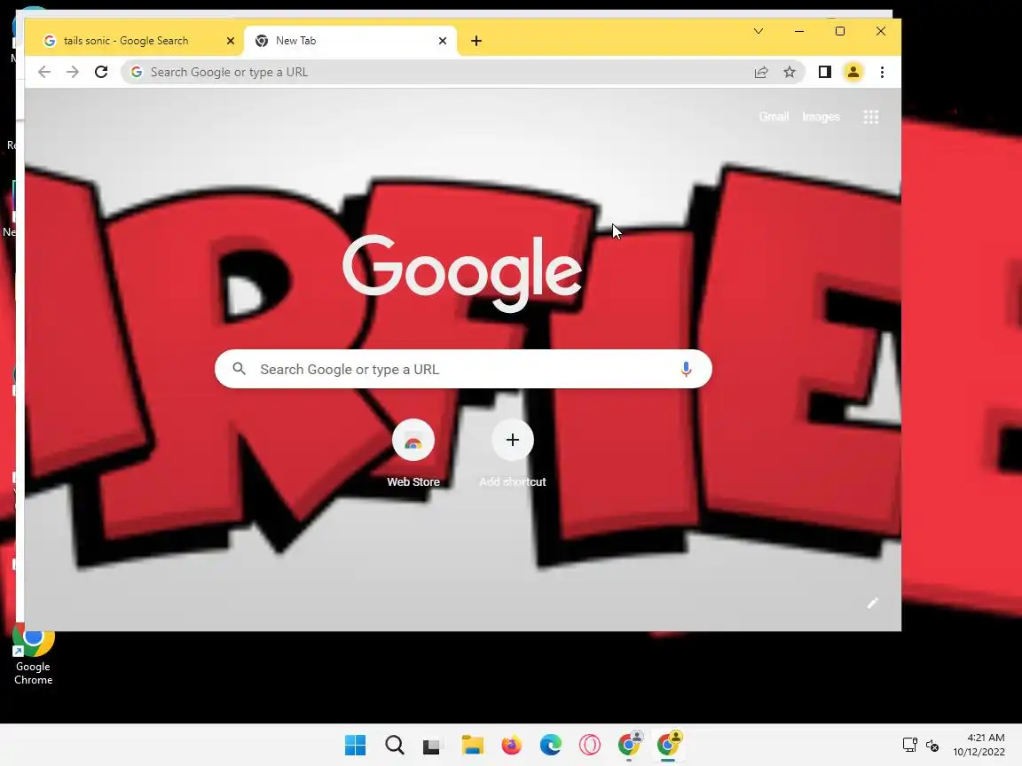Open the clock showing 4:21 AM
The width and height of the screenshot is (1022, 766).
tap(979, 745)
